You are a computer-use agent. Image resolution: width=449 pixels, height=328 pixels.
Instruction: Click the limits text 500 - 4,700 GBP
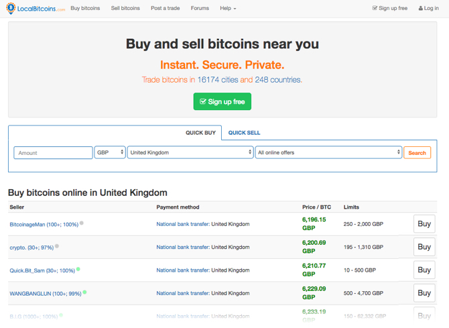coord(363,293)
